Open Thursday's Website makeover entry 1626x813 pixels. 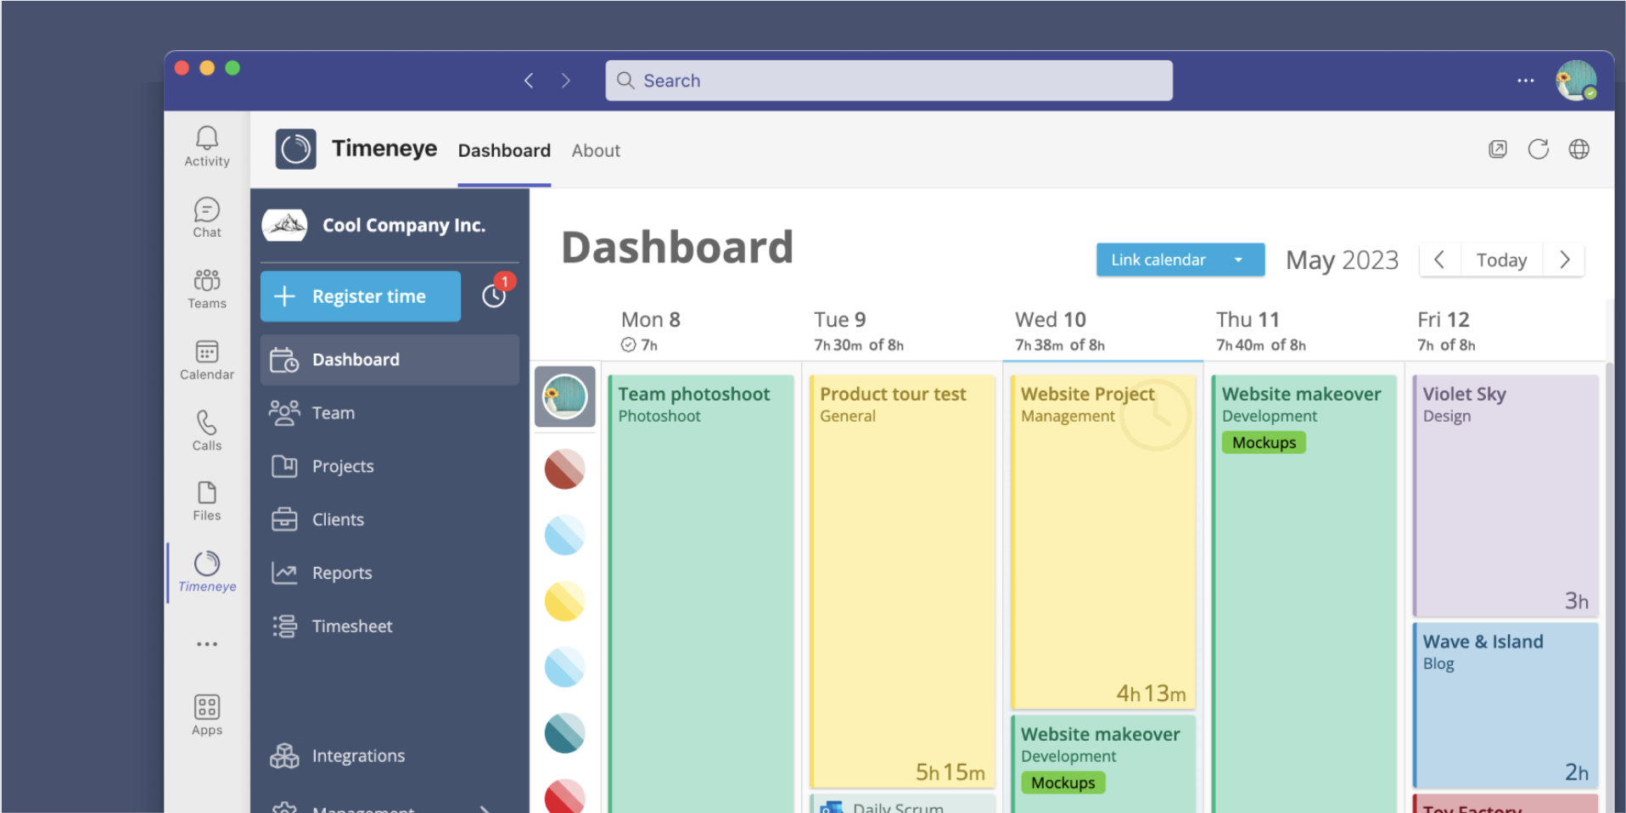[x=1304, y=594]
